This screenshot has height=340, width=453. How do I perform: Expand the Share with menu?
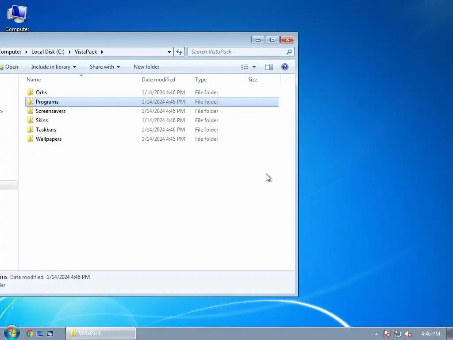coord(104,67)
